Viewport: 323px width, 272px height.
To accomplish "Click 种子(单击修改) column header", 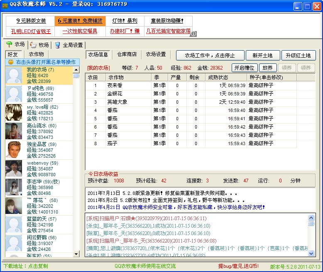I will pos(272,78).
